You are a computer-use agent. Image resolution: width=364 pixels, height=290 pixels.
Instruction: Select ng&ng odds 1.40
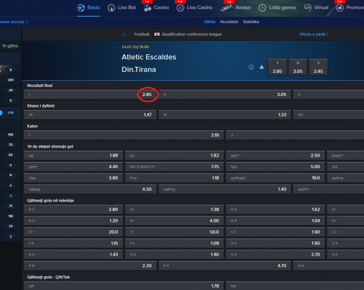point(225,189)
